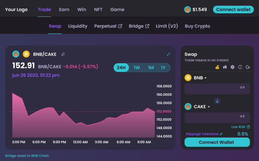Viewport: 259px width, 161px height.
Task: Switch to the Liquidity tab
Action: [78, 26]
